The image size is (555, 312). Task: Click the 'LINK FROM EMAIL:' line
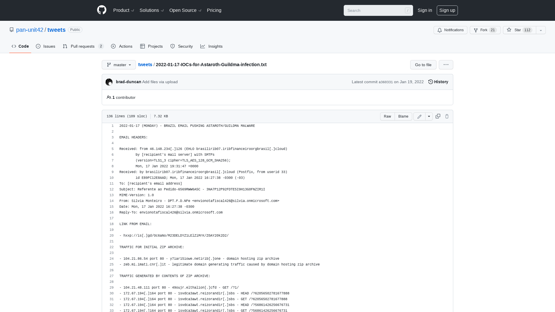tap(136, 224)
